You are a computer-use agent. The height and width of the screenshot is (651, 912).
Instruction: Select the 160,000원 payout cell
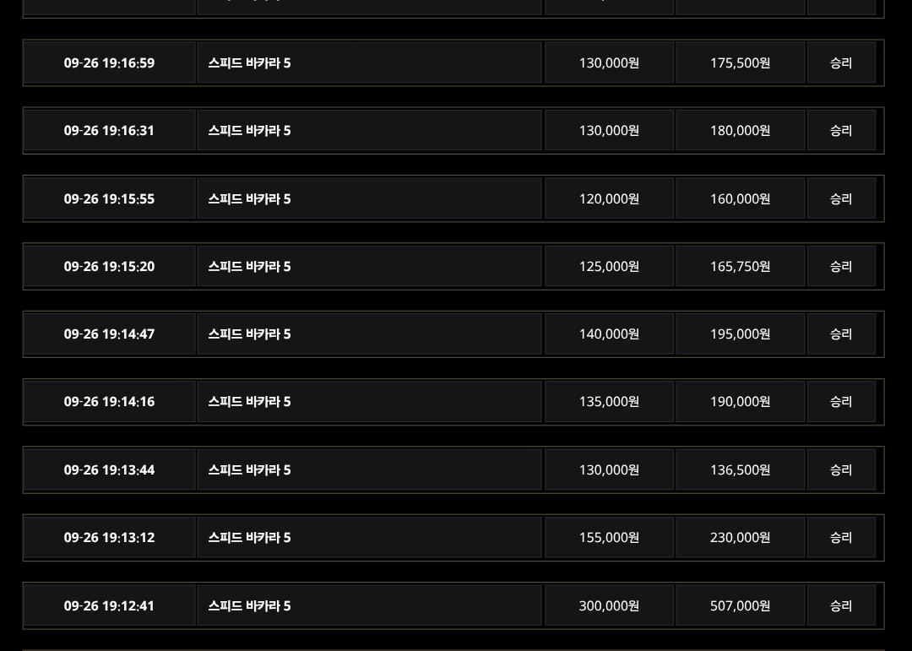click(740, 199)
